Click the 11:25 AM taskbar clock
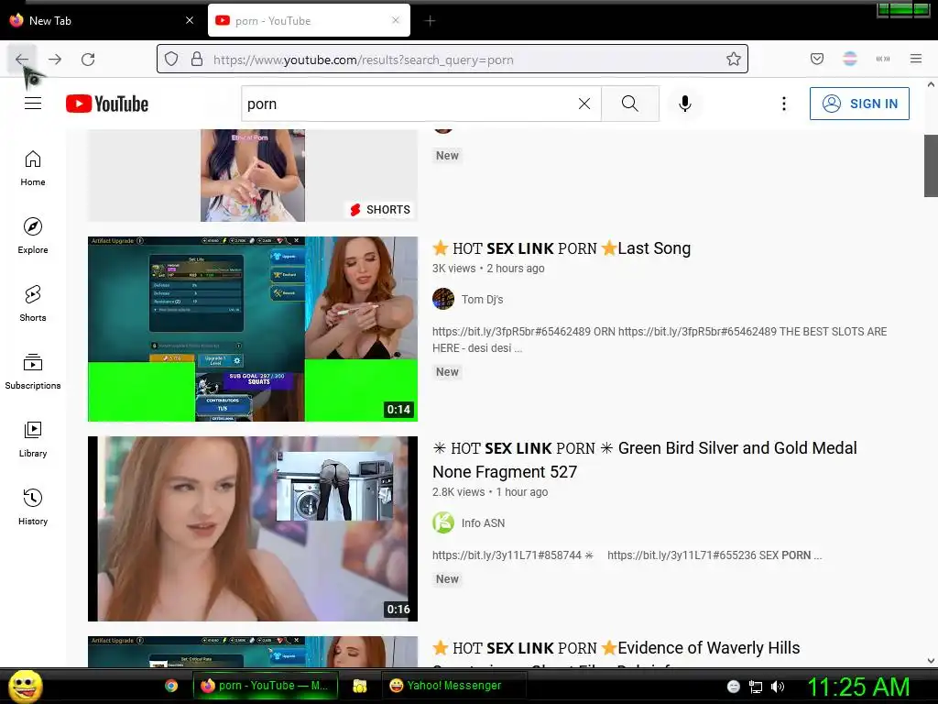Image resolution: width=938 pixels, height=704 pixels. click(858, 687)
